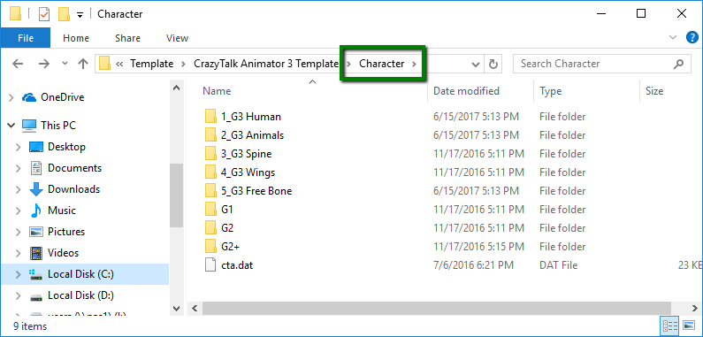Click the Up one level arrow
Screen dimensions: 703x337
click(x=83, y=64)
